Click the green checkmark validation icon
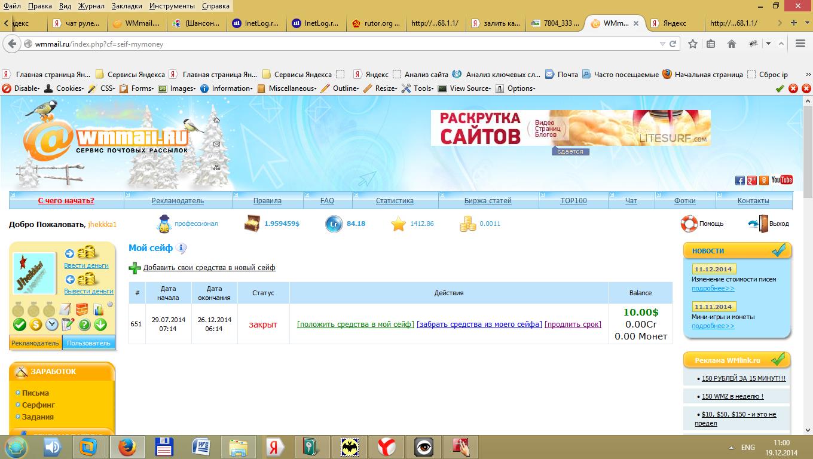Screen dimensions: 813x459 click(x=780, y=88)
